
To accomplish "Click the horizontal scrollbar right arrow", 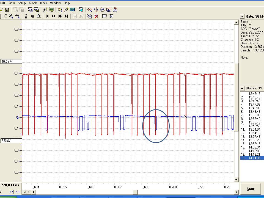I will (237, 192).
